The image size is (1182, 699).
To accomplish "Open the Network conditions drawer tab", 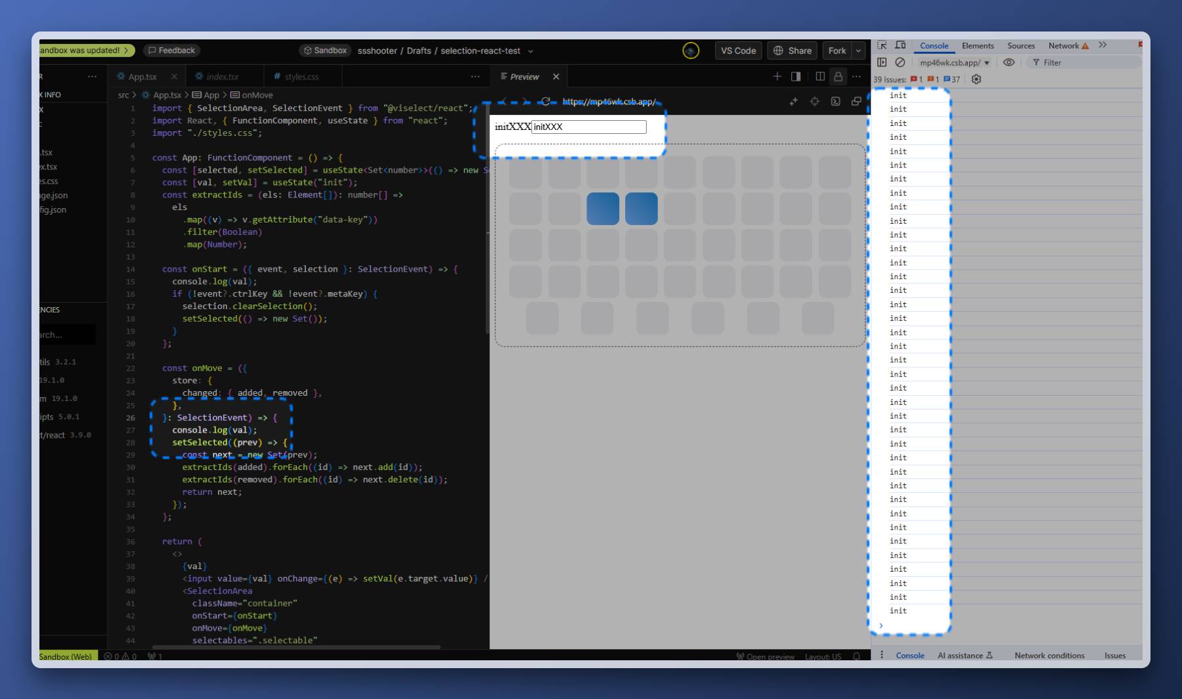I will 1049,655.
